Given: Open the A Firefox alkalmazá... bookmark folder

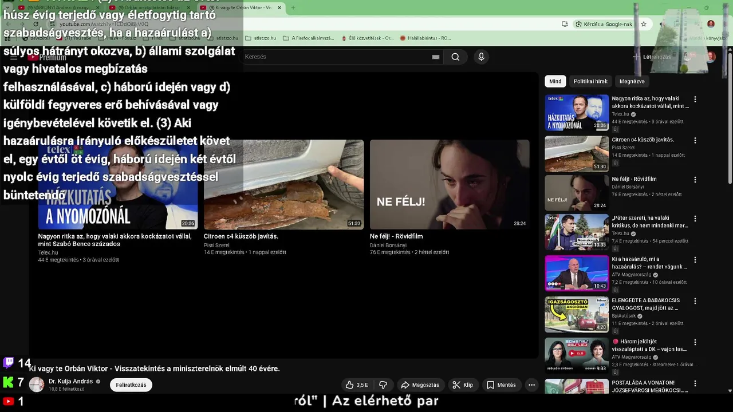Looking at the screenshot, I should (309, 38).
